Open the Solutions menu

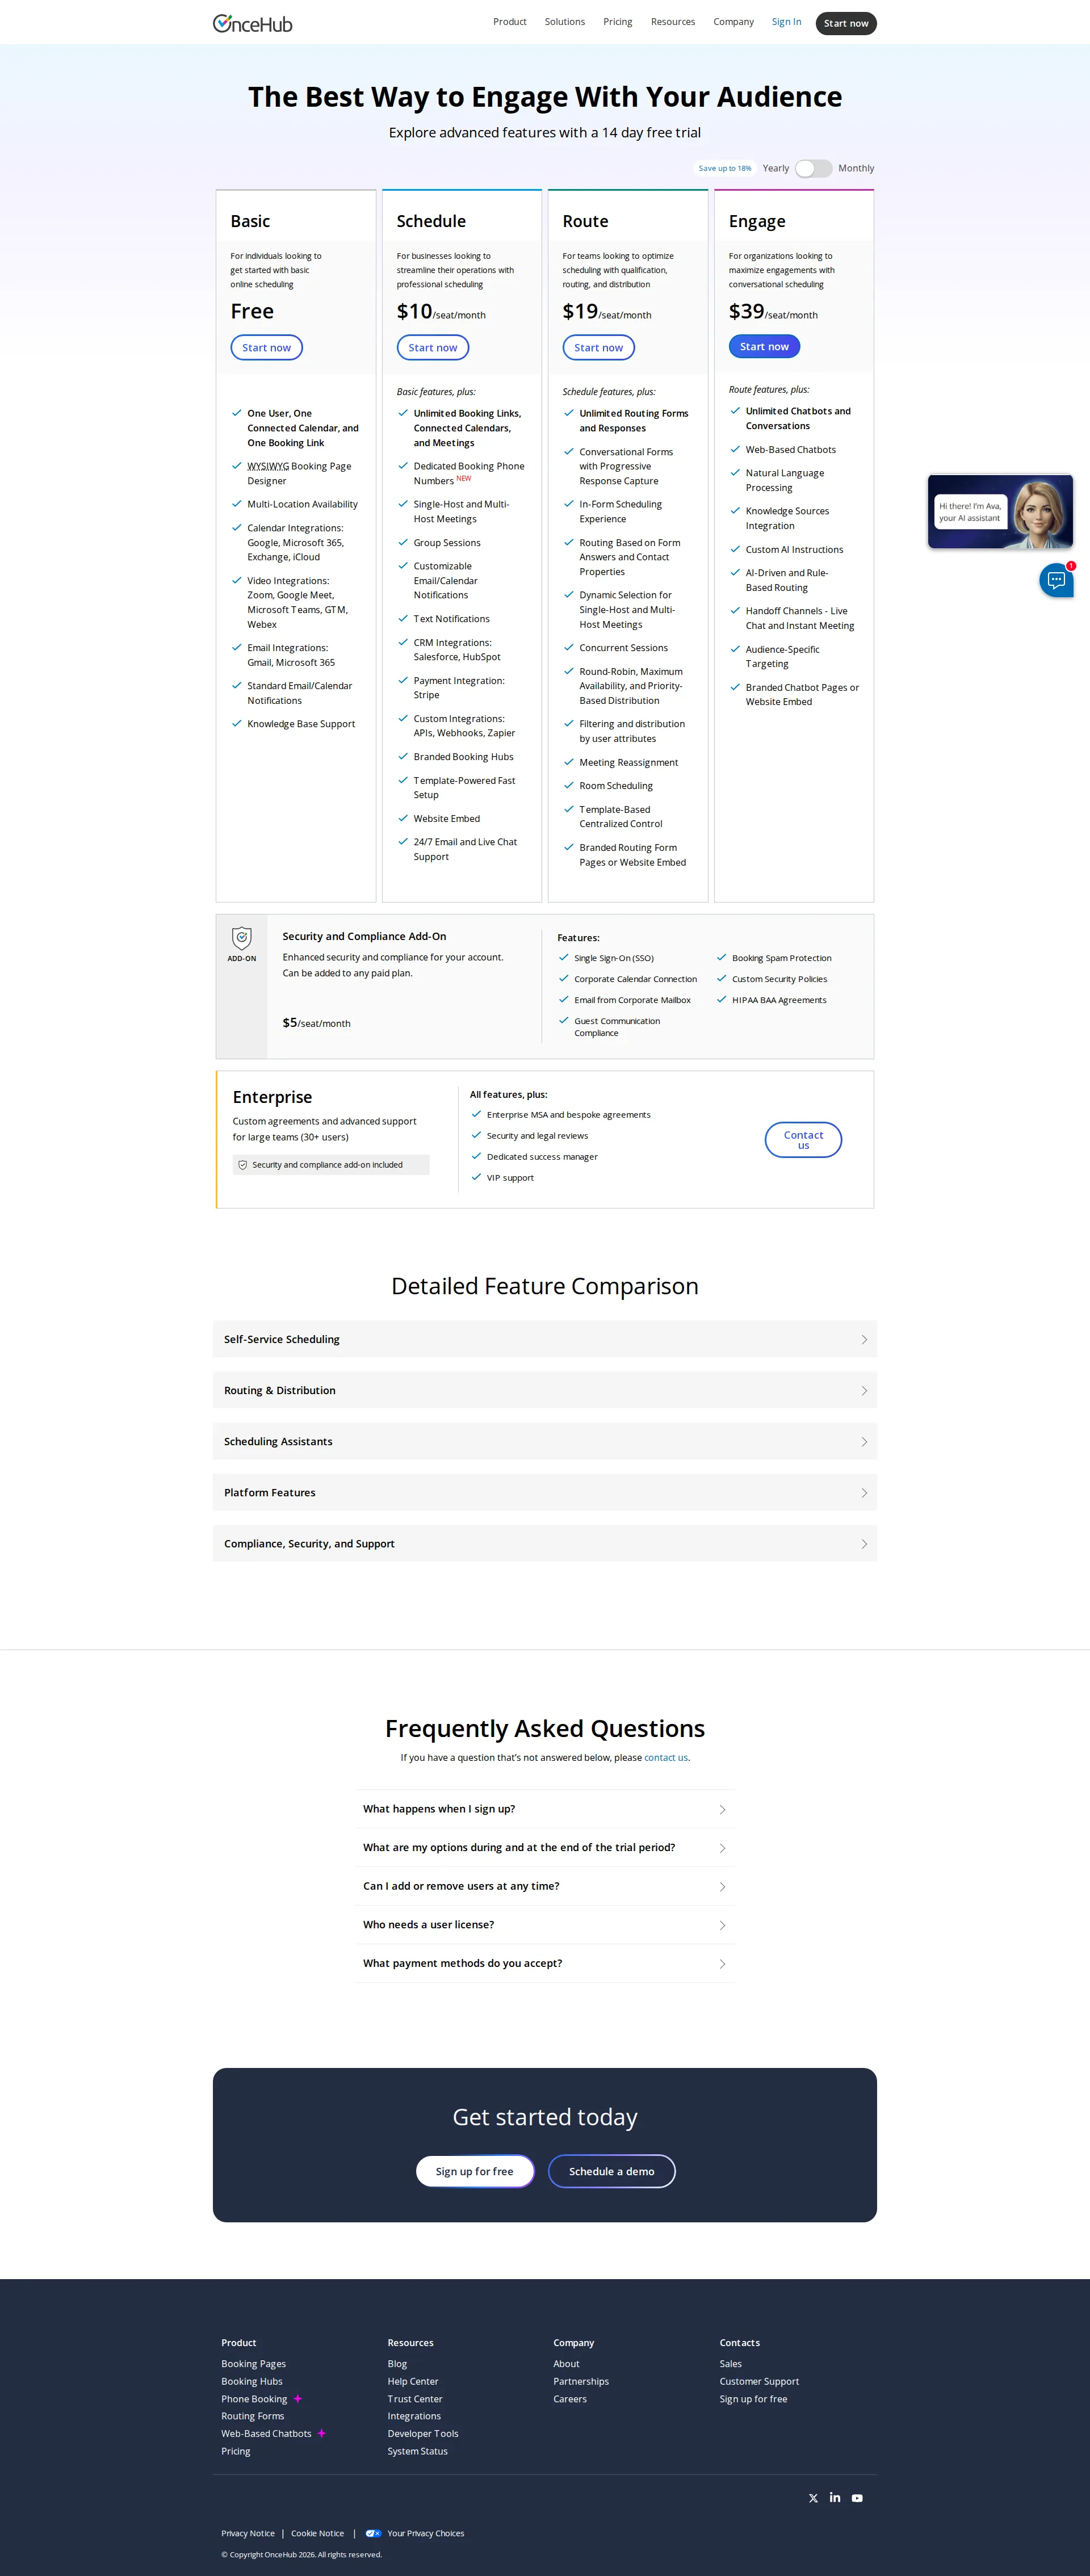(564, 21)
